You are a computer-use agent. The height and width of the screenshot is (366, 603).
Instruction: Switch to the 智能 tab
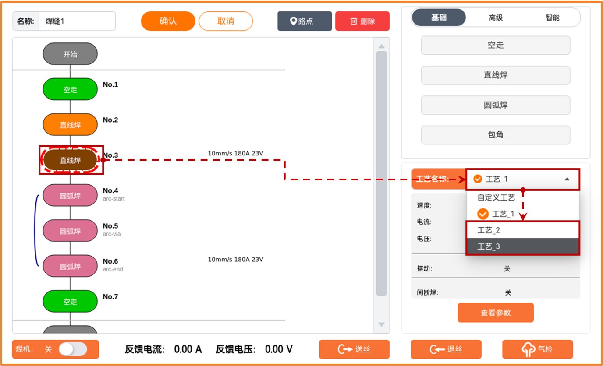click(x=552, y=18)
